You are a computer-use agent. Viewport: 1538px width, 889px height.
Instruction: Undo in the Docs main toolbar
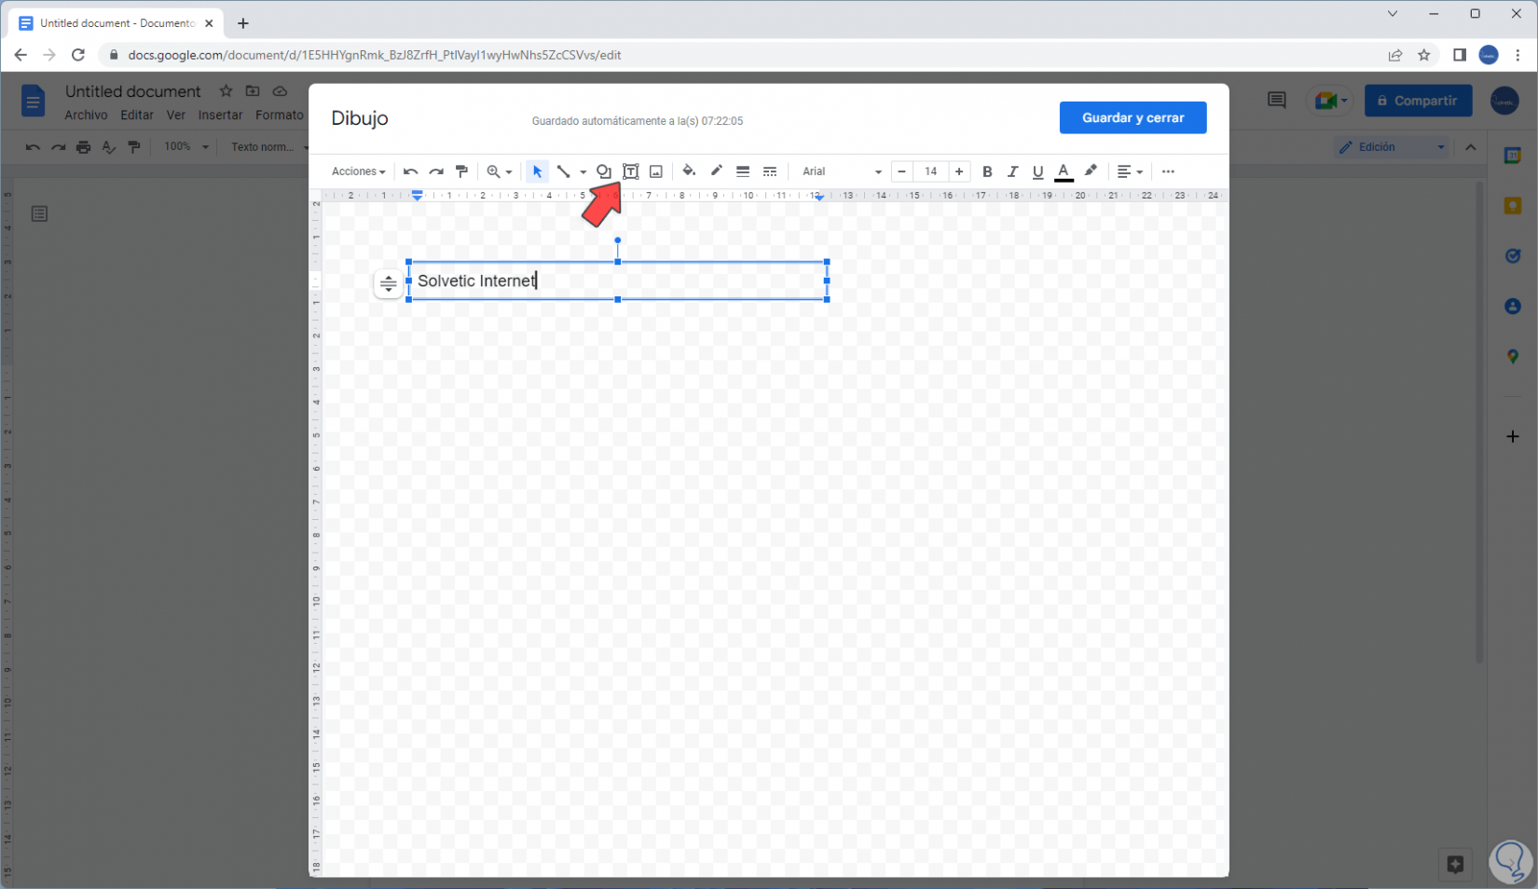click(33, 147)
